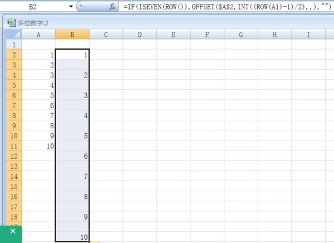
Task: Click the Name Box showing B2
Action: (34, 7)
